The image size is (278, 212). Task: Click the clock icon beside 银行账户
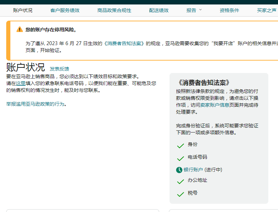pos(179,170)
